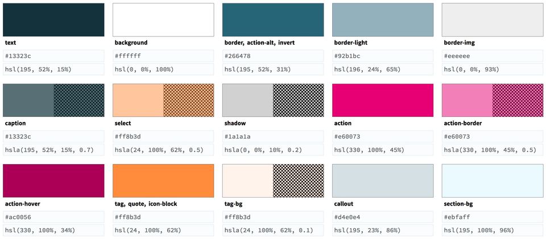The height and width of the screenshot is (239, 546).
Task: Click the dark teal 'text' color swatch
Action: 53,20
